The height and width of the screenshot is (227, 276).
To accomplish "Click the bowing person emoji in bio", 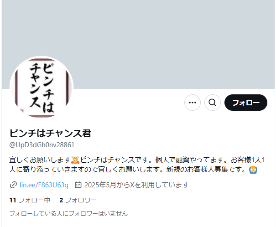I will pyautogui.click(x=75, y=160).
